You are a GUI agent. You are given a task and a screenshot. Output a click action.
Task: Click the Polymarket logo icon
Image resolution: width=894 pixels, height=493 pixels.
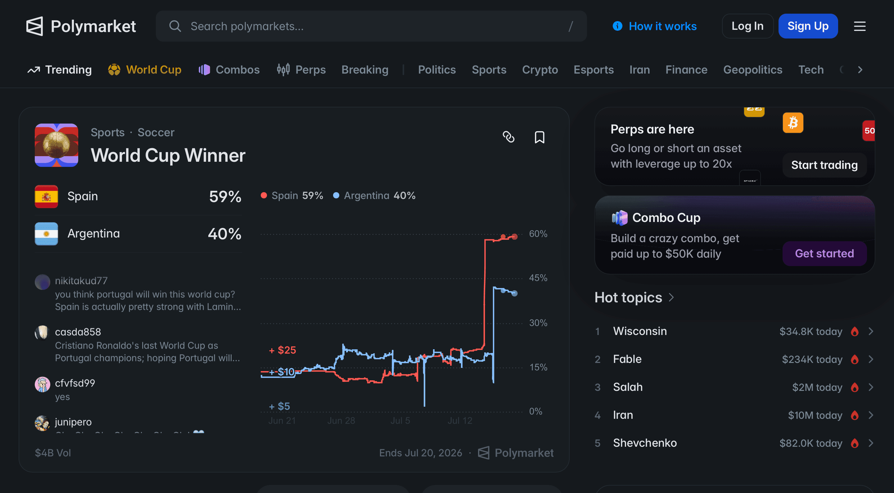(35, 26)
